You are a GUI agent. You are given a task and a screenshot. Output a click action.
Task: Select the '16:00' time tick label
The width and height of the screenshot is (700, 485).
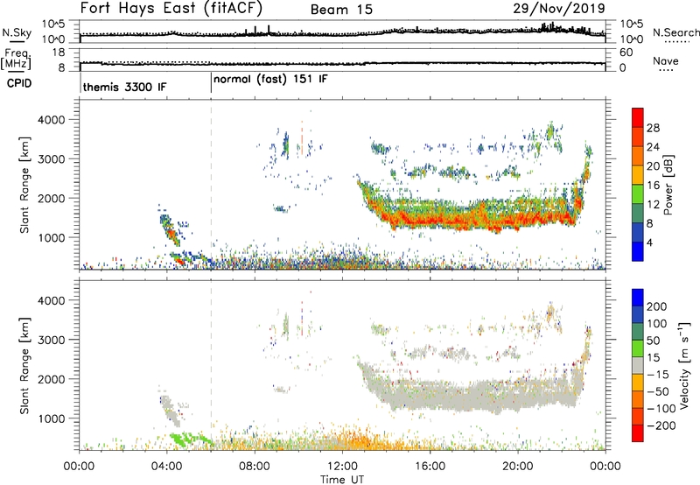tap(430, 467)
